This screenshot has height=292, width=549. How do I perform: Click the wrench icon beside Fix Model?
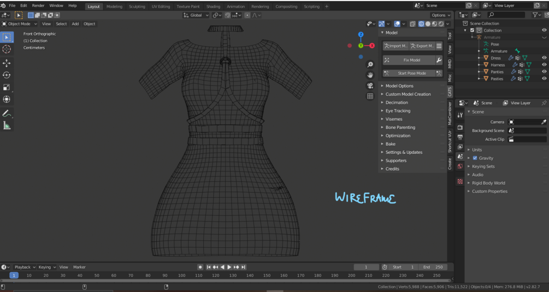(x=439, y=60)
